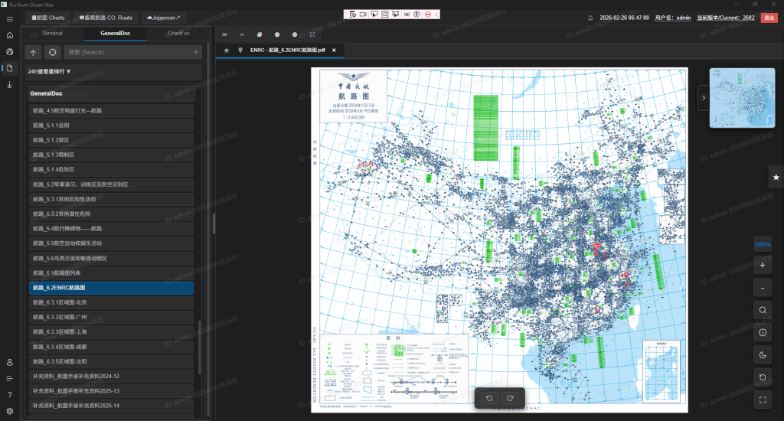Toggle favorite star on right edge

click(776, 177)
